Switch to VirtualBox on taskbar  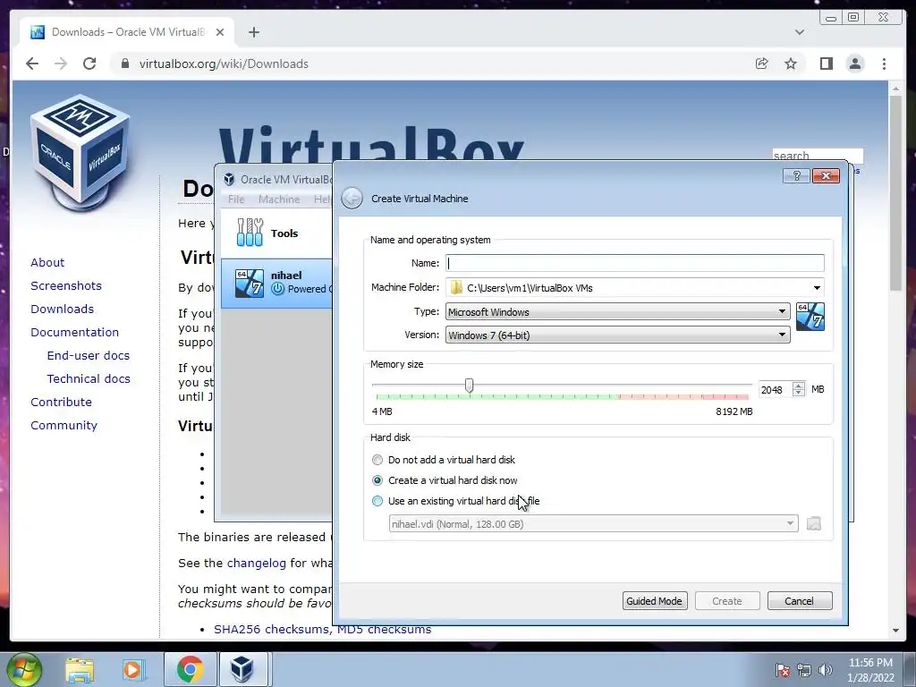pos(242,670)
